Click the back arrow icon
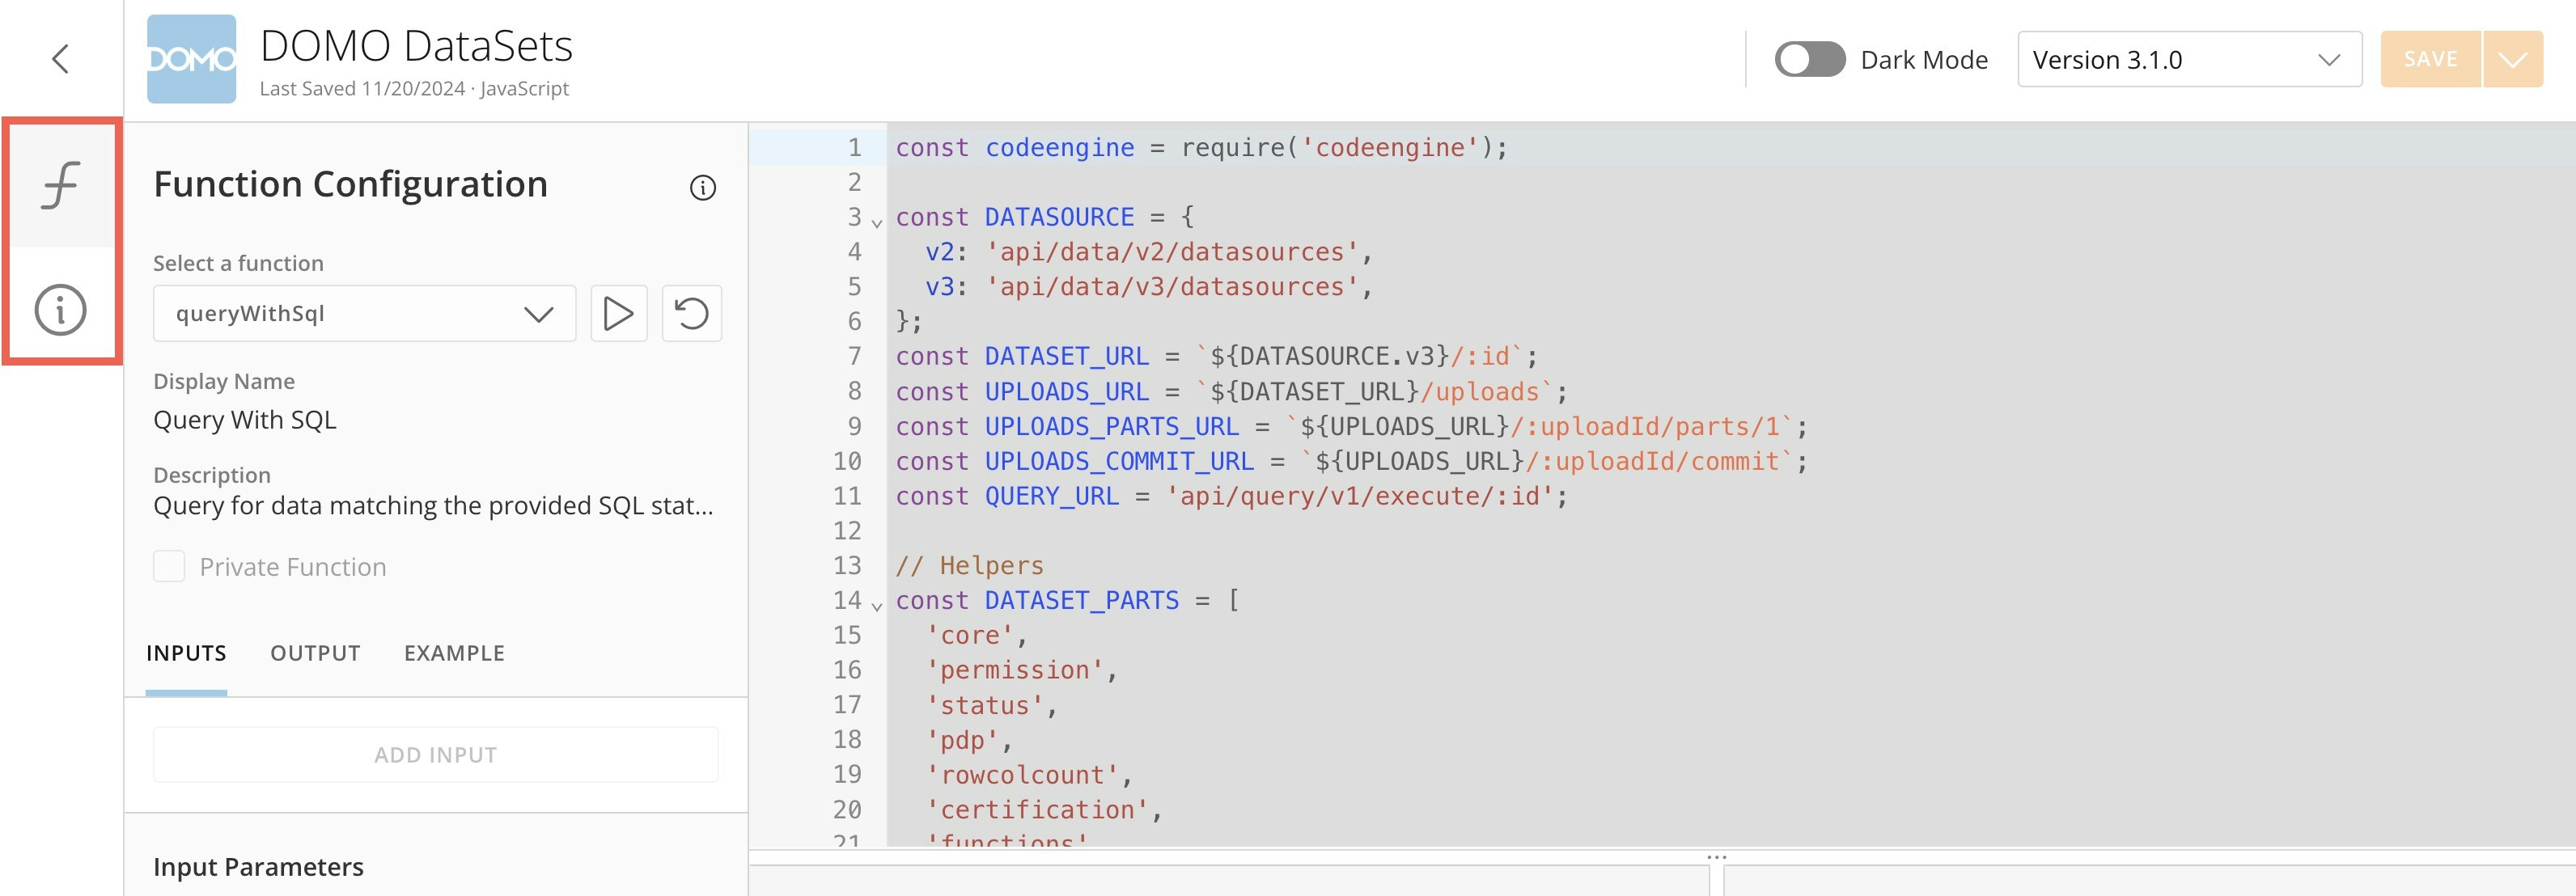 coord(60,59)
